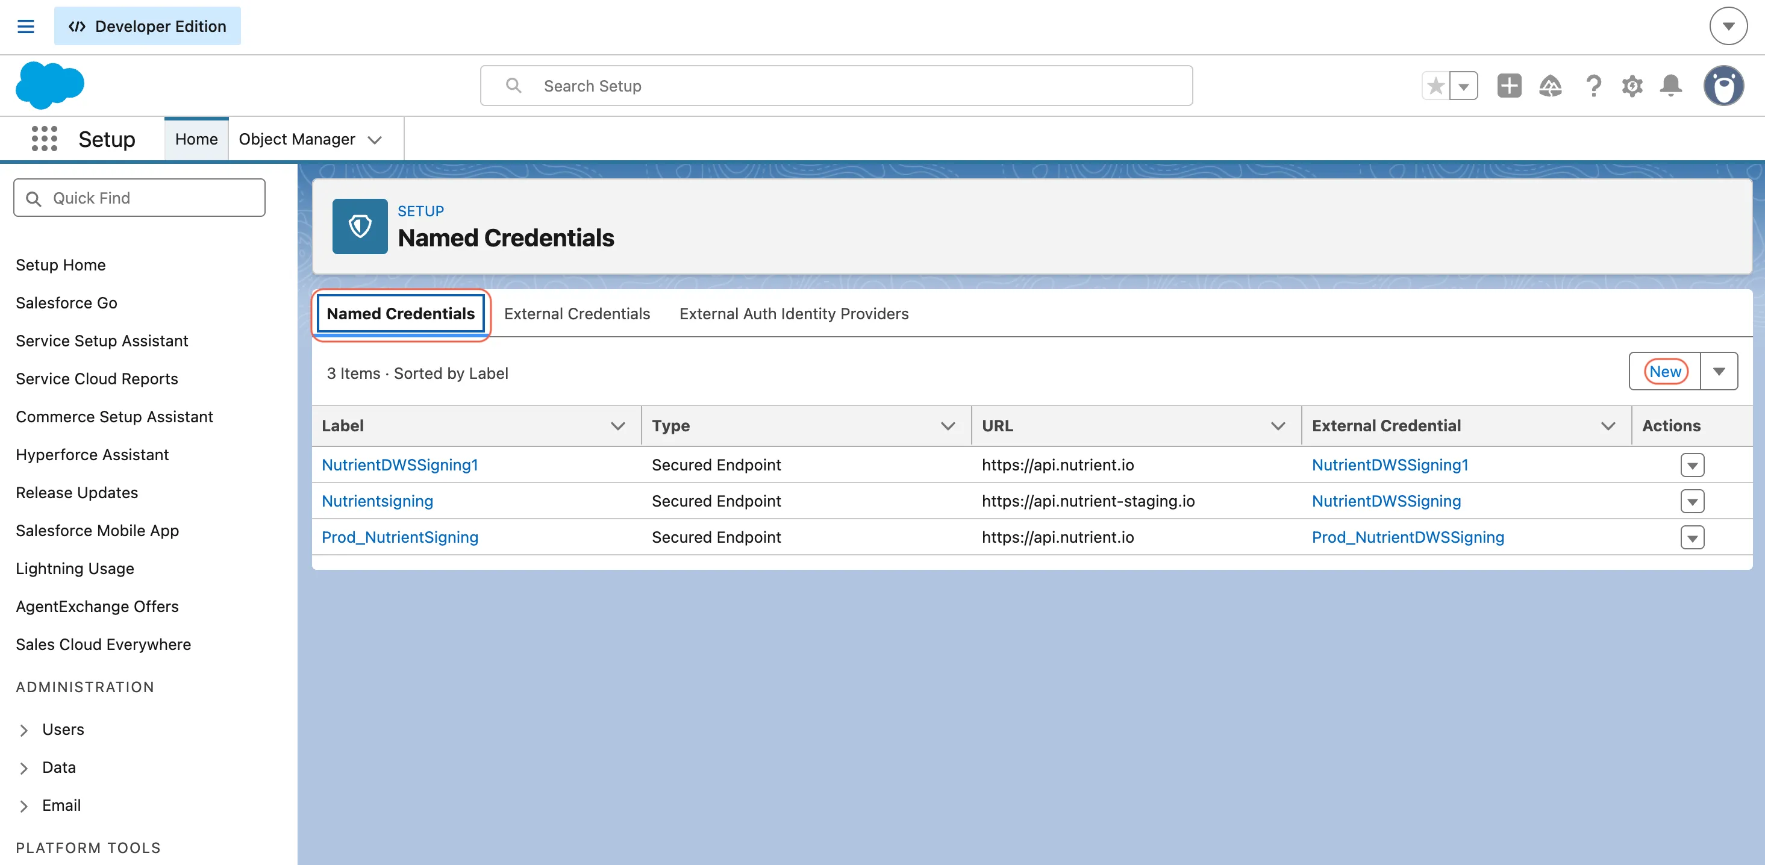1765x865 pixels.
Task: Open Lightning Usage
Action: click(x=75, y=569)
